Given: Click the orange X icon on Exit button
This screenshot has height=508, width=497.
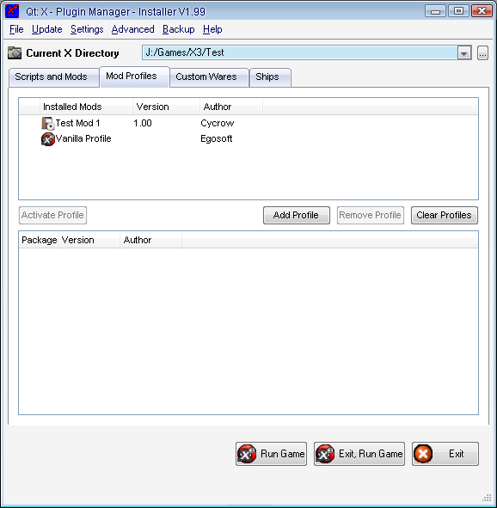Looking at the screenshot, I should click(x=423, y=454).
